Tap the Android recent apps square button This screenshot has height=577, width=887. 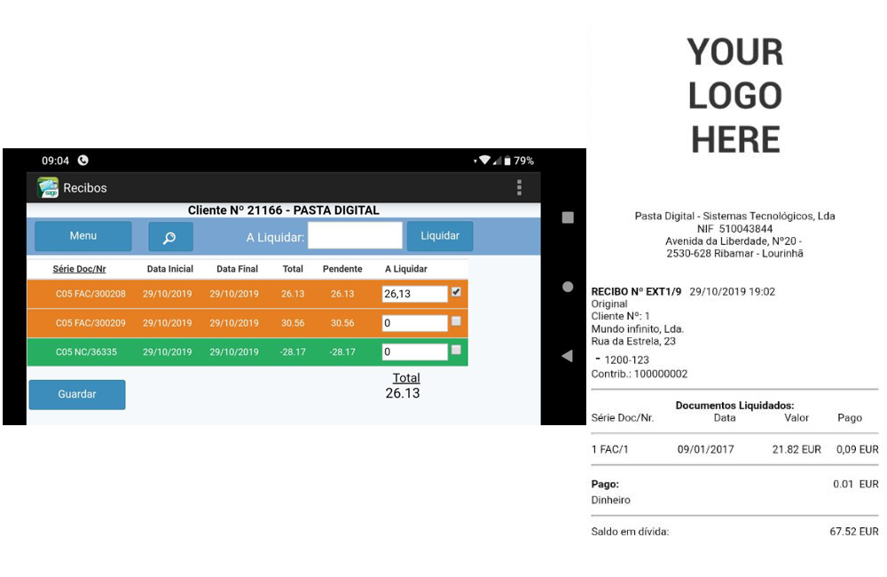[568, 217]
